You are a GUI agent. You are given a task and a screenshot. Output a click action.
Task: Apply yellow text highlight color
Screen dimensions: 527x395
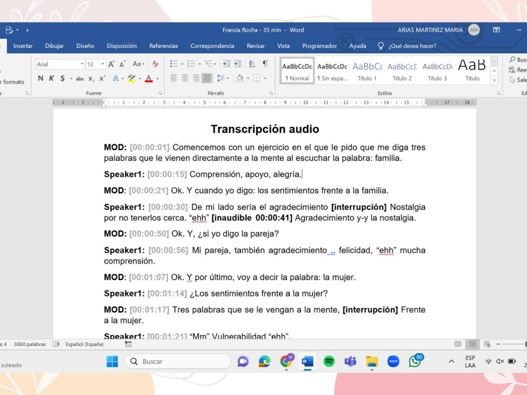131,78
